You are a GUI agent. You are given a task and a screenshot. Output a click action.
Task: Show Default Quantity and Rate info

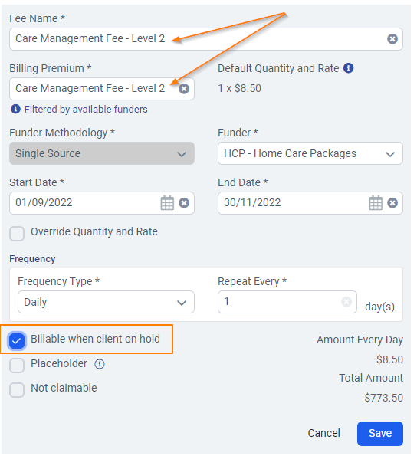[348, 68]
